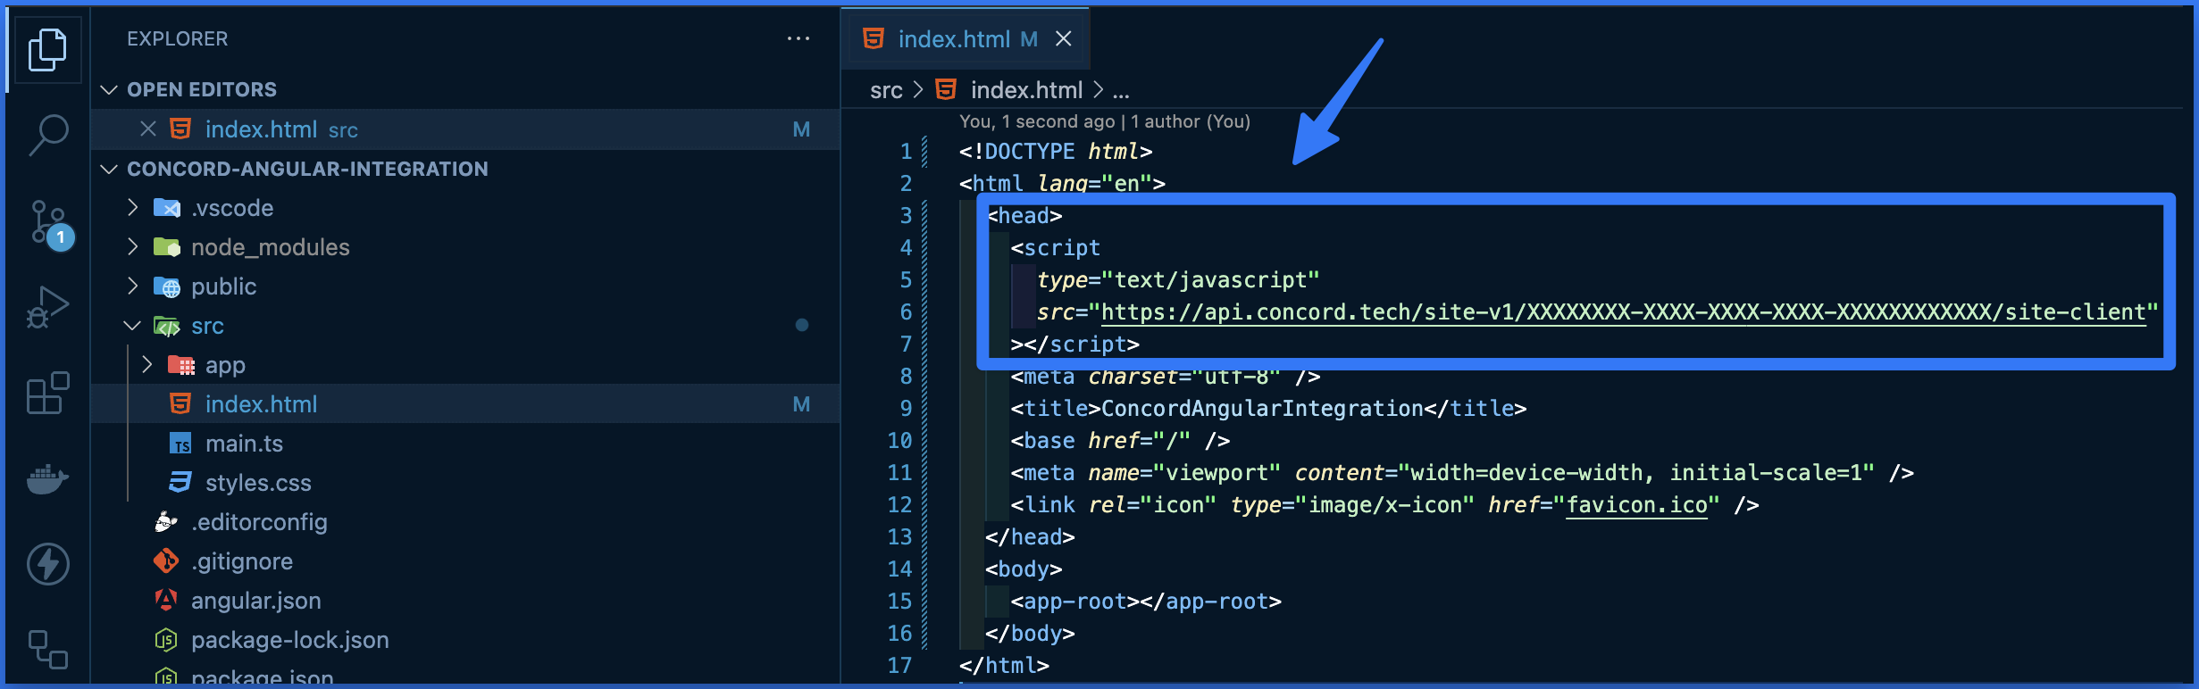This screenshot has width=2199, height=689.
Task: Select index.html src entry in Open Editors
Action: 464,129
